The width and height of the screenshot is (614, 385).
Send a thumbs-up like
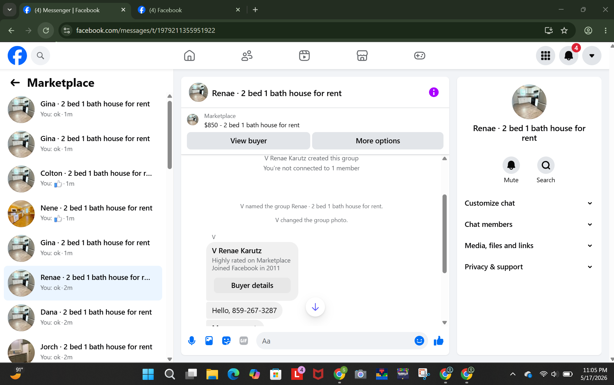[438, 341]
